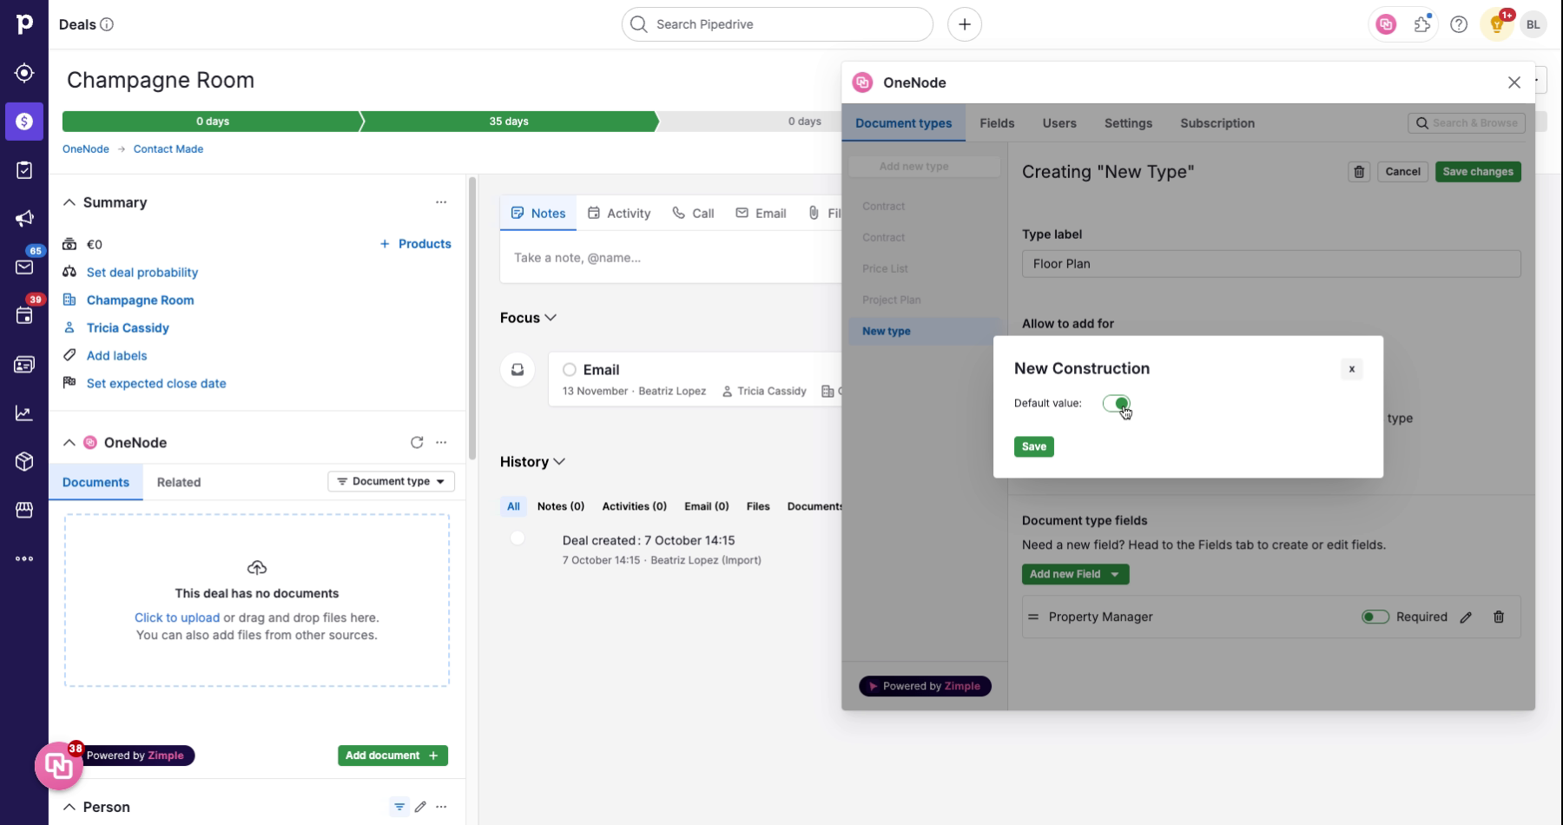Screen dimensions: 1563x825
Task: Click the 35 days pipeline stage
Action: click(x=509, y=122)
